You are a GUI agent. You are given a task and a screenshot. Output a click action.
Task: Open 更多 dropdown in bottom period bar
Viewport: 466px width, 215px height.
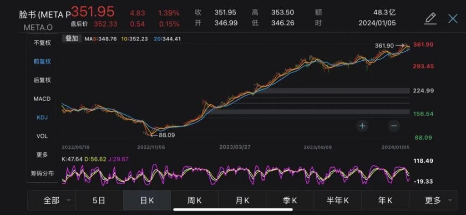tap(437, 200)
